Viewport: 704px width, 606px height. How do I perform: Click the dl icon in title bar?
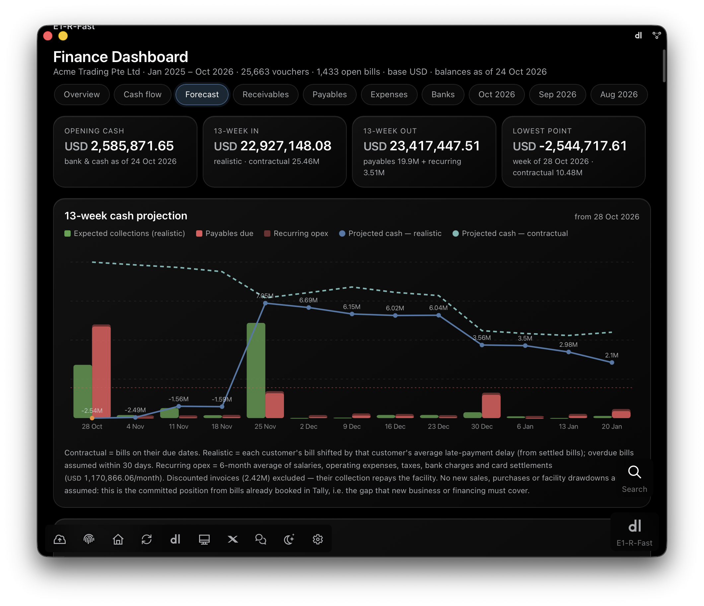click(x=638, y=36)
